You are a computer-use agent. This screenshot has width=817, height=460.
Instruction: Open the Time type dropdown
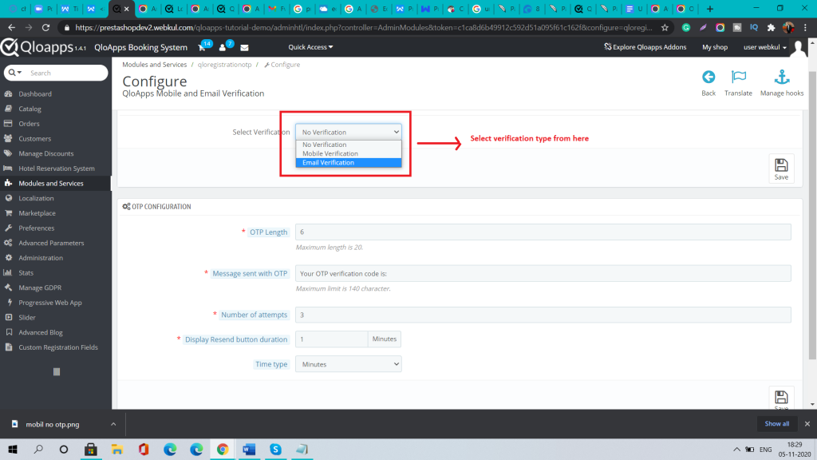click(349, 364)
